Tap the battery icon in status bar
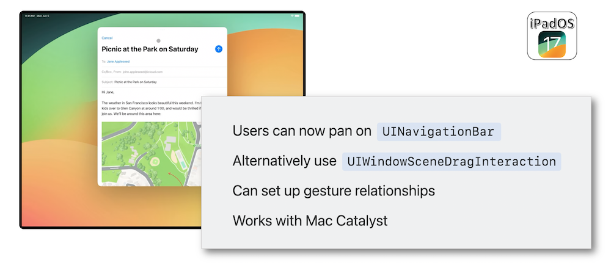611x268 pixels. click(298, 16)
